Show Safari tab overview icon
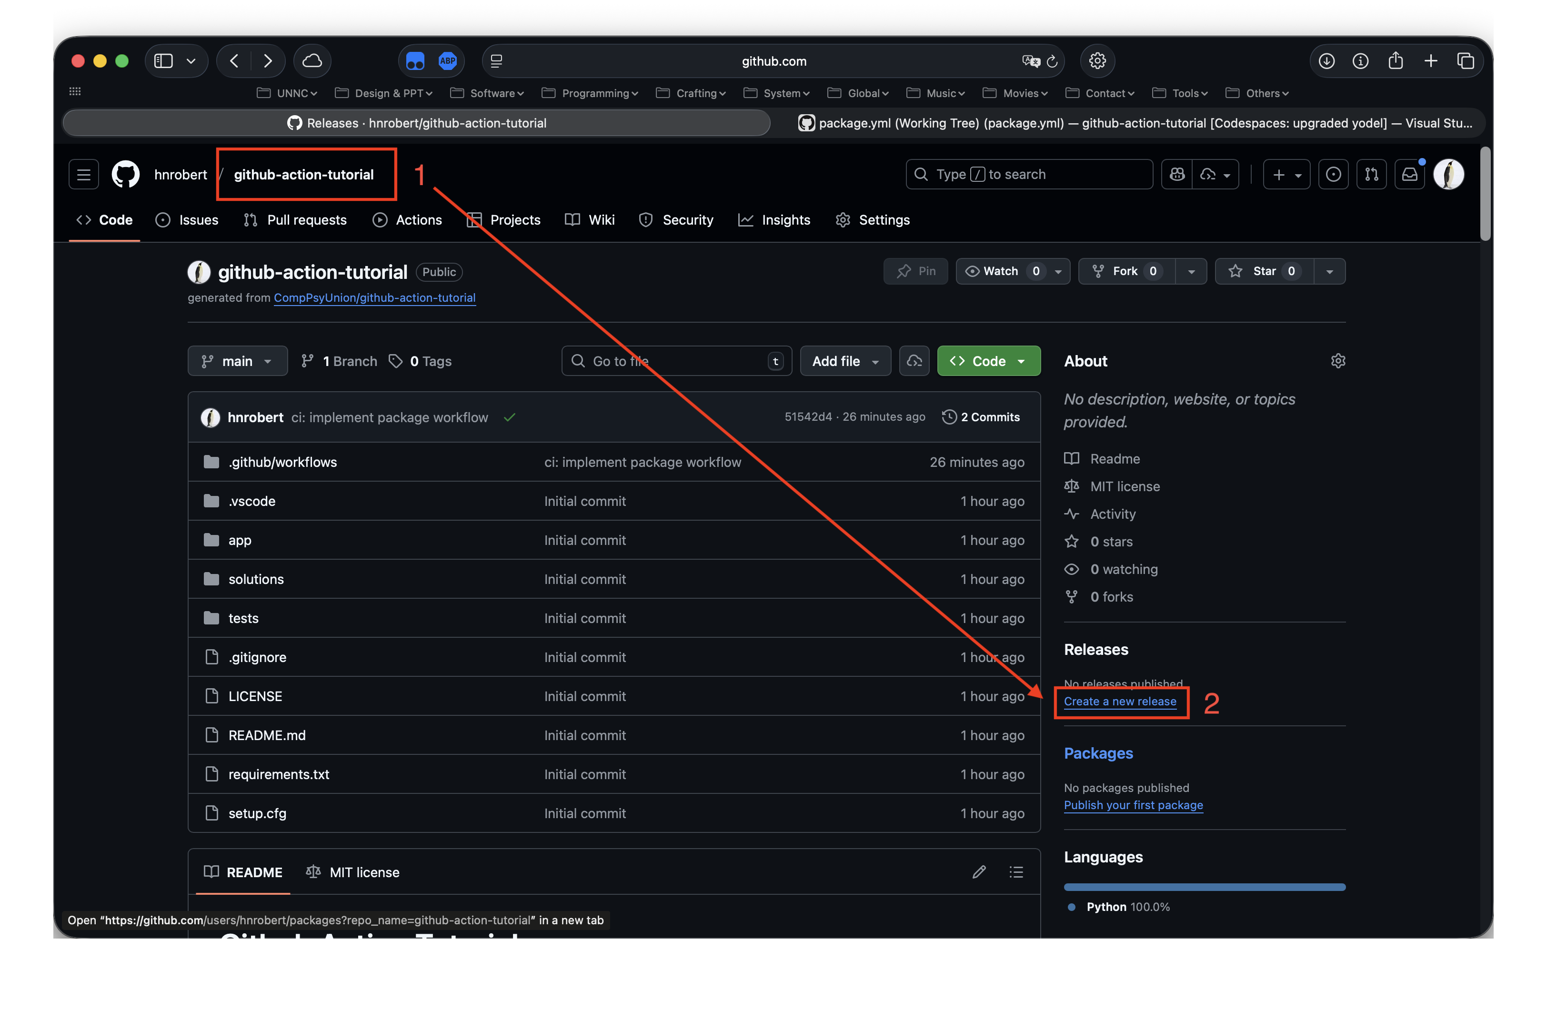 point(1465,61)
